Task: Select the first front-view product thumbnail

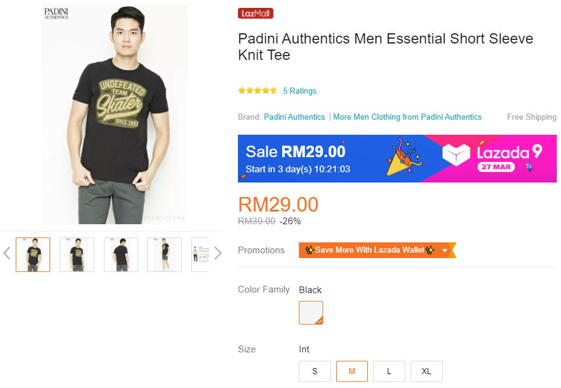Action: (x=33, y=254)
